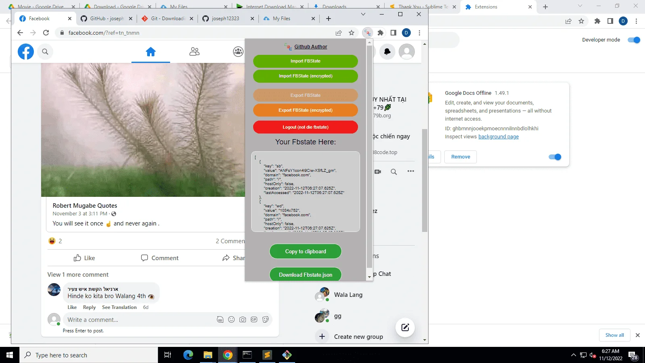Click inside the Fbstate JSON text area
Screen dimensions: 645x363
(306, 192)
